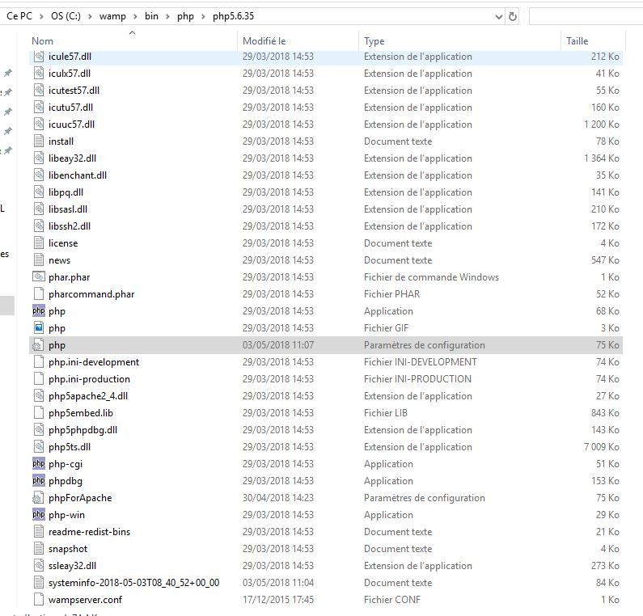Click date 17/12/2015 17:45 of wampserver.conf
Screen dimensions: 643x616
(278, 600)
